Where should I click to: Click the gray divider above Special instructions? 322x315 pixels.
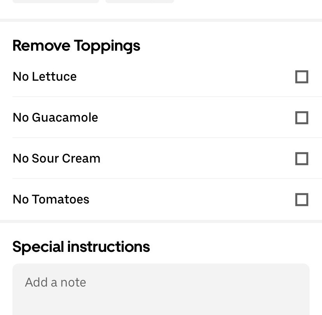161,221
